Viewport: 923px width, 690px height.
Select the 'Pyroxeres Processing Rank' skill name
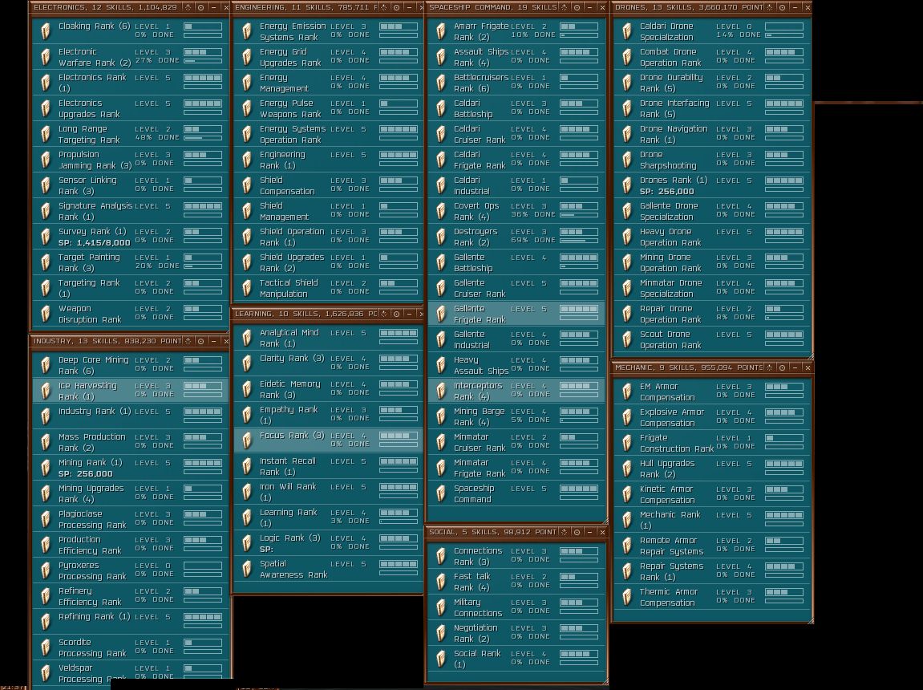92,570
